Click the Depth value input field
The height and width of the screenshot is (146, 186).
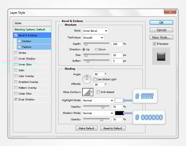click(117, 44)
